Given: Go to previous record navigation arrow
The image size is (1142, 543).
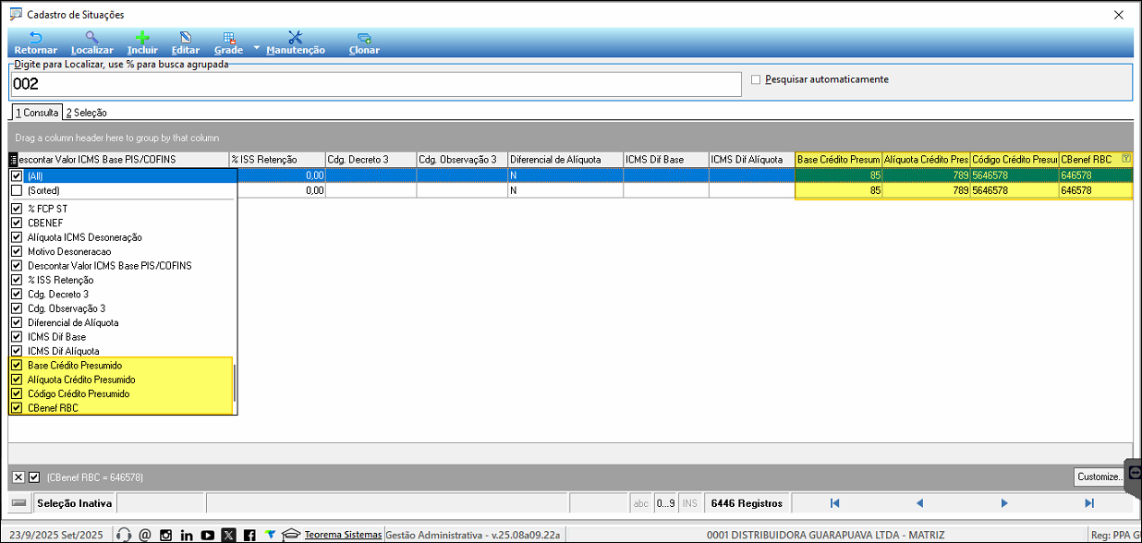Looking at the screenshot, I should pos(919,503).
